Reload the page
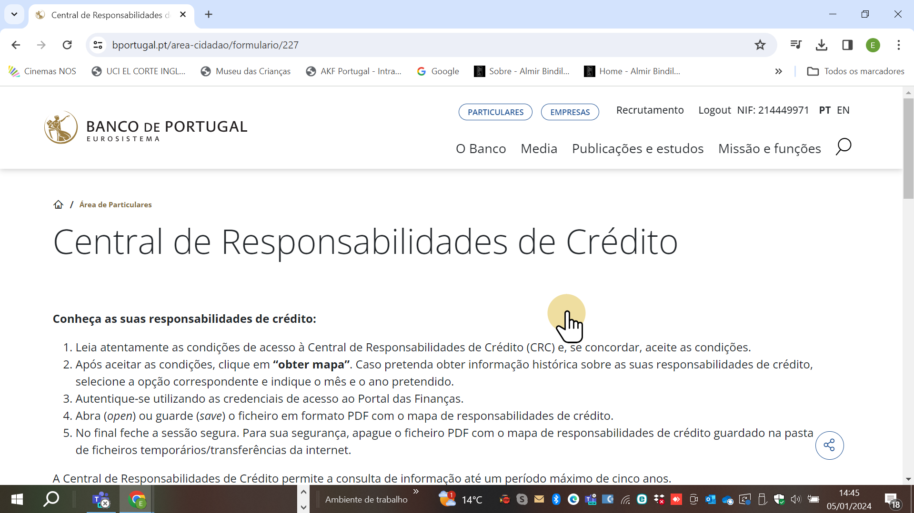Screen dimensions: 914x513 click(x=67, y=45)
